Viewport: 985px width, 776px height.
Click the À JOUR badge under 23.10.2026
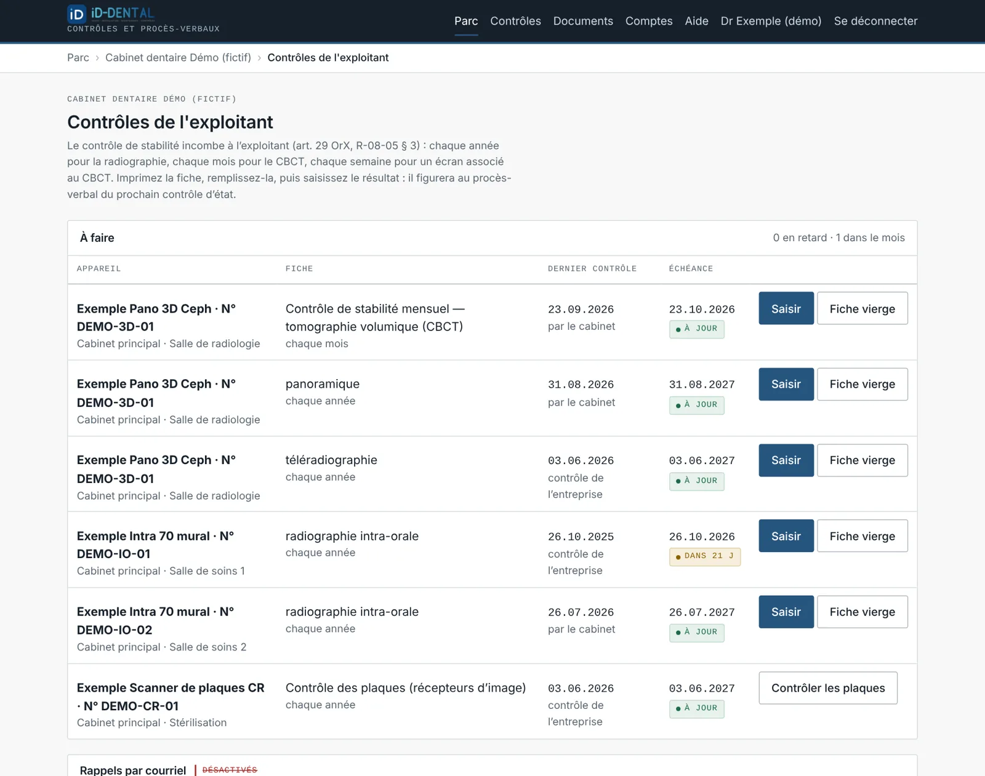[697, 329]
